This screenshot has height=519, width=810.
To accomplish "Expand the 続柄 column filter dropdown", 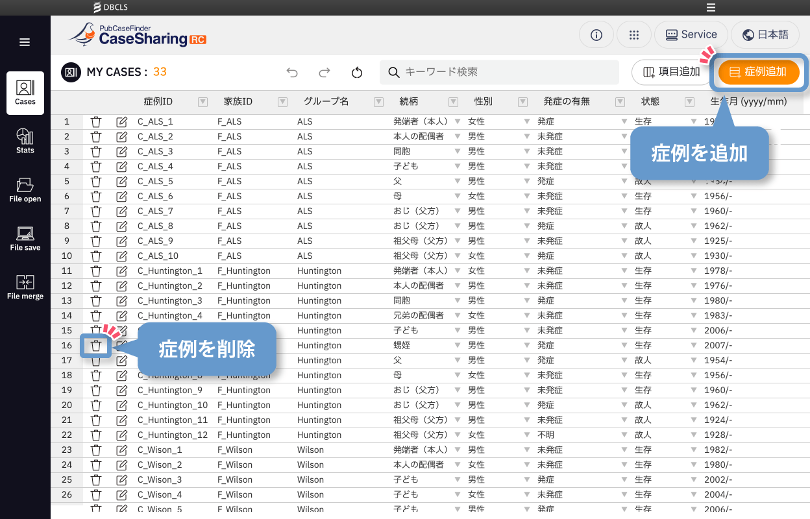I will (452, 102).
